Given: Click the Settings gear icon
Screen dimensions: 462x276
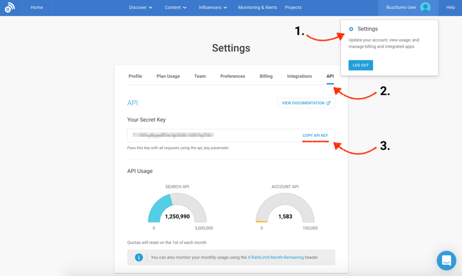Looking at the screenshot, I should coord(351,29).
